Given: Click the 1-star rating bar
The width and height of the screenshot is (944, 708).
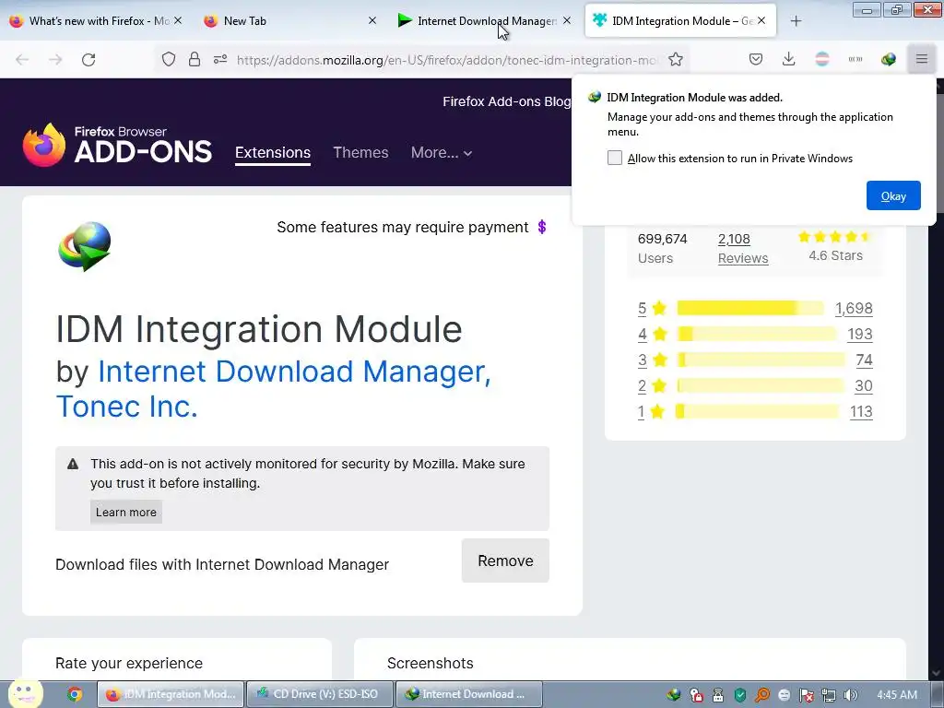Looking at the screenshot, I should tap(758, 412).
